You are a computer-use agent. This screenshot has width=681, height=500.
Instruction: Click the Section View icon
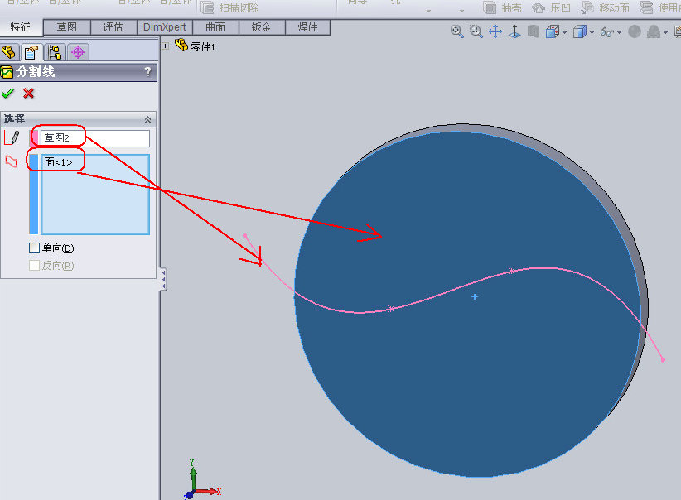pyautogui.click(x=534, y=31)
